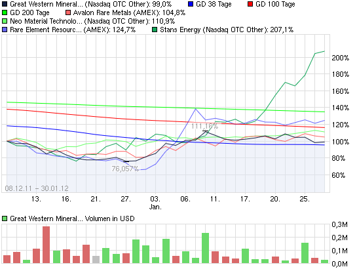The image size is (357, 269).
Task: Click the 16. date label on x-axis
Action: [66, 199]
